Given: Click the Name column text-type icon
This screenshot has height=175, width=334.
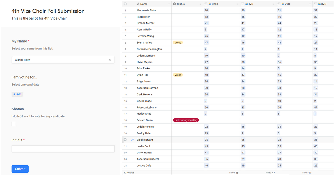Looking at the screenshot, I should click(138, 4).
